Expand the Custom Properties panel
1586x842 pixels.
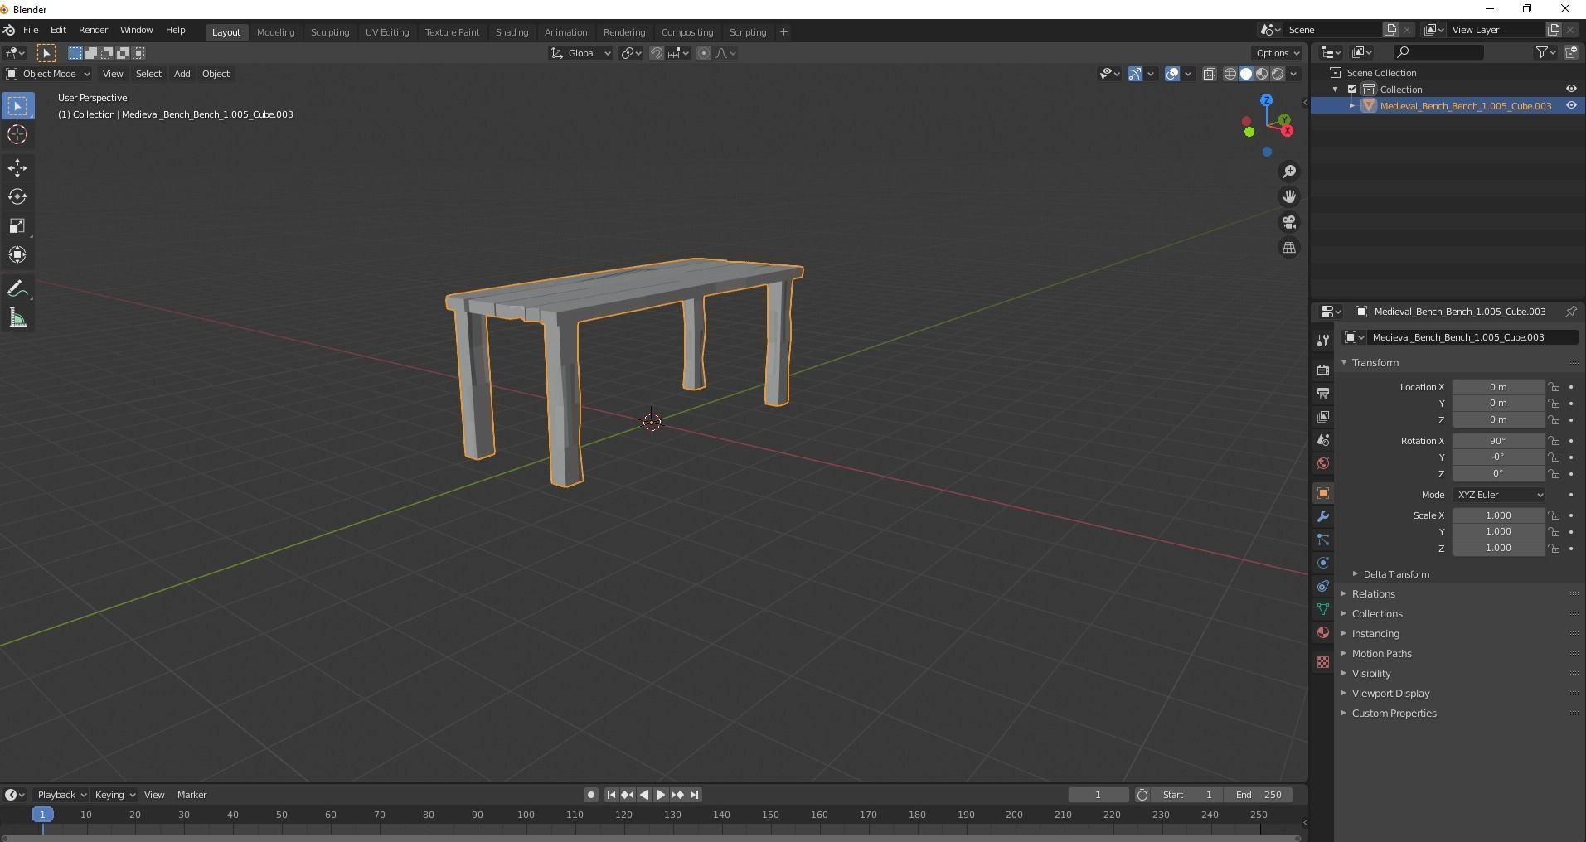click(x=1394, y=714)
